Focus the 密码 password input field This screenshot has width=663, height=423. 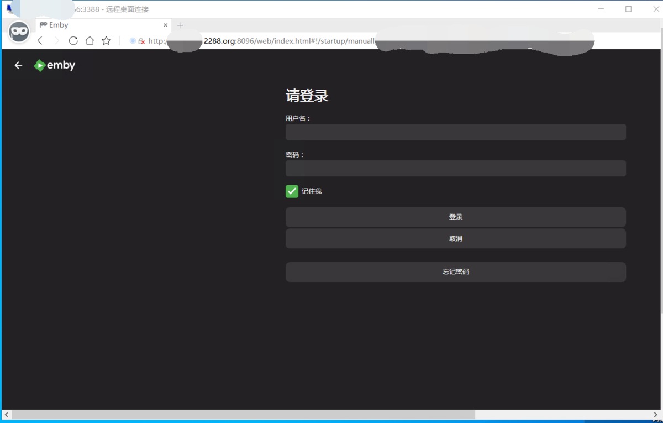click(x=456, y=169)
